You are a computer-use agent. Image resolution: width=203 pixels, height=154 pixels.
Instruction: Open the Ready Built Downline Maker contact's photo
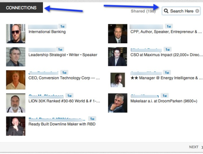(x=16, y=126)
